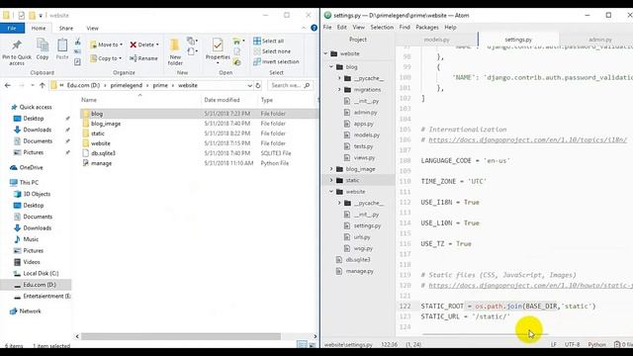Click Select none in the ribbon
Viewport: 633px width, 356px height.
coord(272,51)
